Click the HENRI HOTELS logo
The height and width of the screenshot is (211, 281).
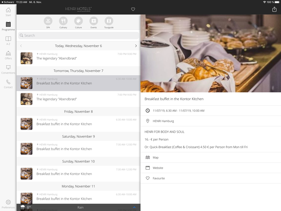78,9
